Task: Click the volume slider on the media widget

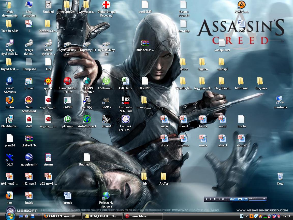Action: click(x=257, y=200)
